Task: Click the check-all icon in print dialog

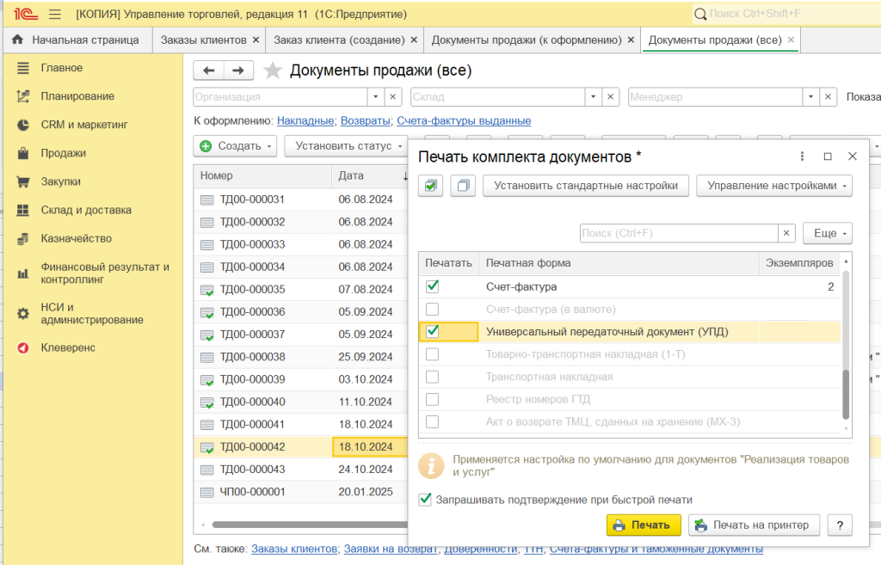Action: [430, 186]
